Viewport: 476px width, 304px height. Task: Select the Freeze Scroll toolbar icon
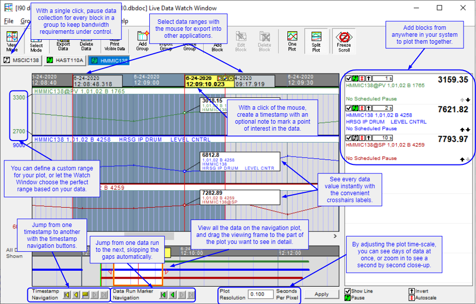343,40
